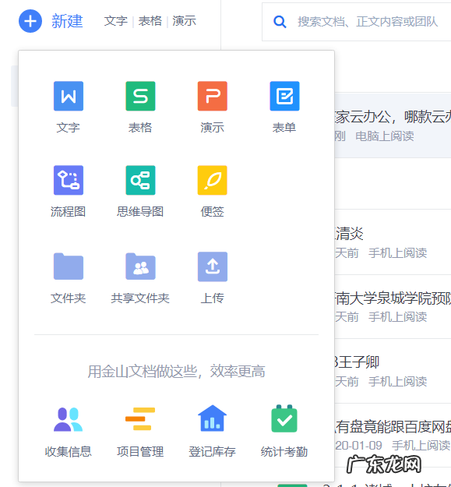Screen dimensions: 451x487
Task: Focus the 搜索文档、正文内容或团队 search field
Action: click(356, 22)
